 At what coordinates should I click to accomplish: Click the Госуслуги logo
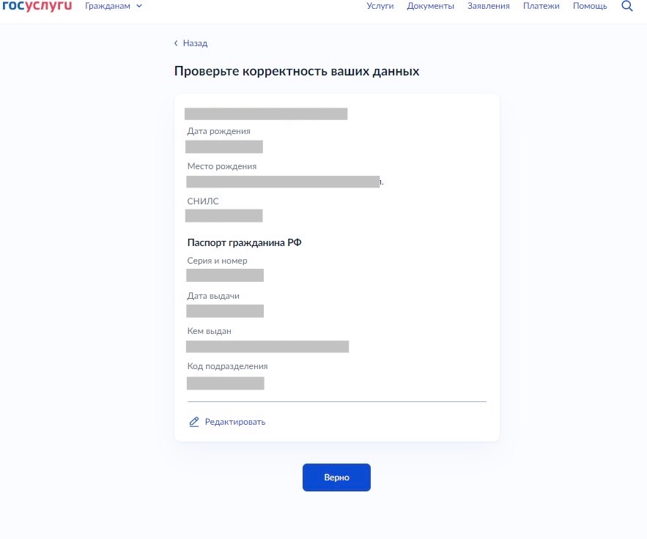point(37,6)
